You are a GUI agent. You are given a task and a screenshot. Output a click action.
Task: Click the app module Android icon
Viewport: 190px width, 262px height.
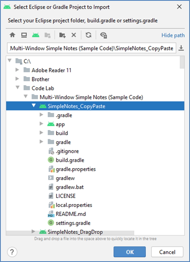51,124
